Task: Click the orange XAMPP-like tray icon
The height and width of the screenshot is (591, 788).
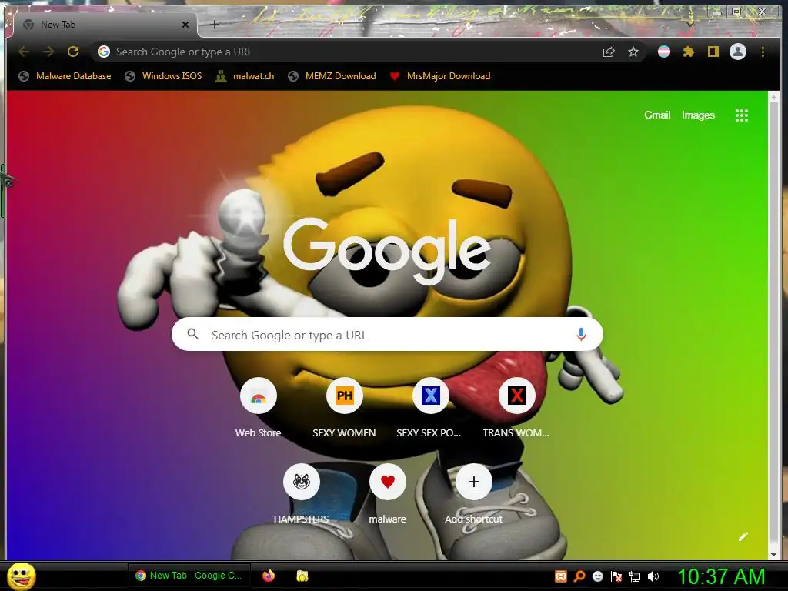Action: click(x=561, y=576)
